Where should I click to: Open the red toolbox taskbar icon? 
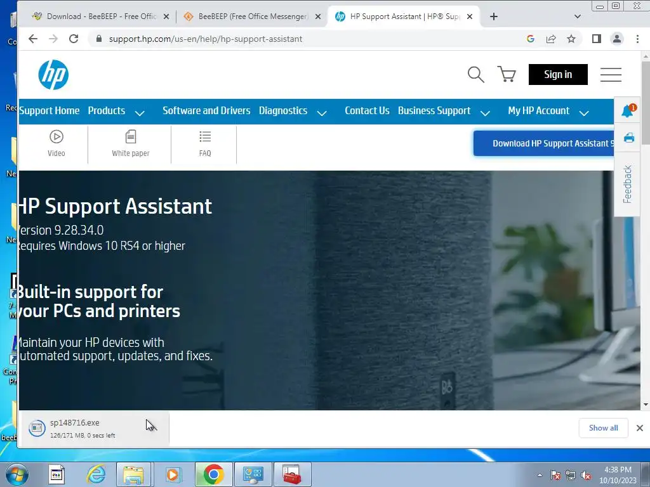pos(292,474)
